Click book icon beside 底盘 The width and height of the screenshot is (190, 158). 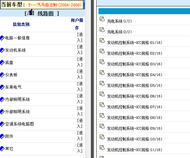point(2,63)
